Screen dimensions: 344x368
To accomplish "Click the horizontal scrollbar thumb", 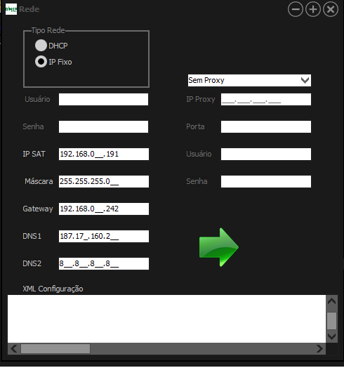I will 55,349.
